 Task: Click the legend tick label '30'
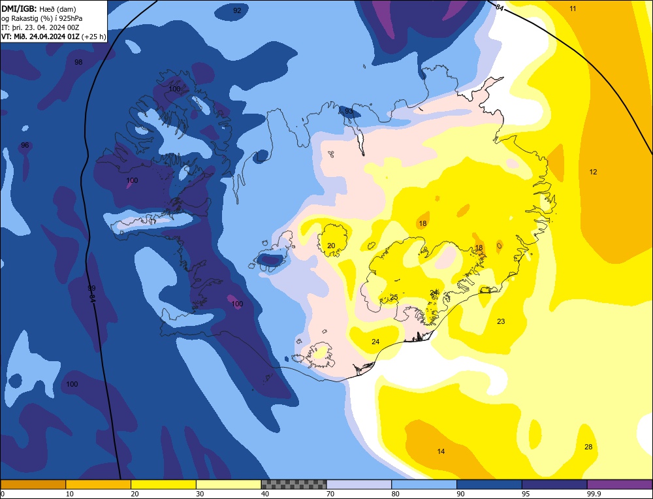pos(200,494)
